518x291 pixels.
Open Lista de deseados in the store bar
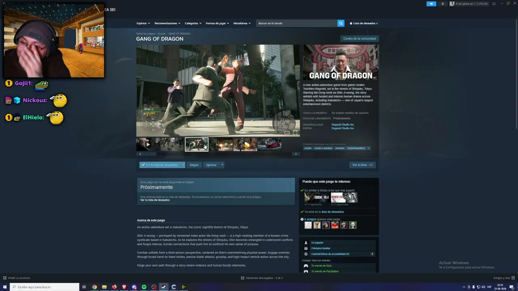pos(364,23)
